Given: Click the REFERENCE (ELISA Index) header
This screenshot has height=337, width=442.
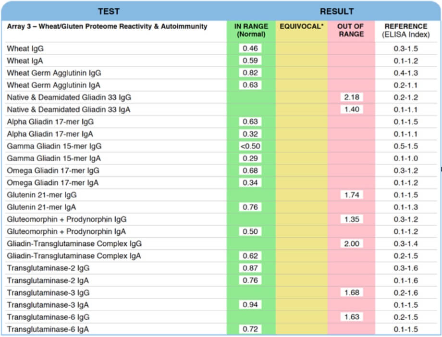Looking at the screenshot, I should pyautogui.click(x=405, y=30).
